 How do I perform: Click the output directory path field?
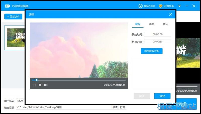[x=64, y=107]
